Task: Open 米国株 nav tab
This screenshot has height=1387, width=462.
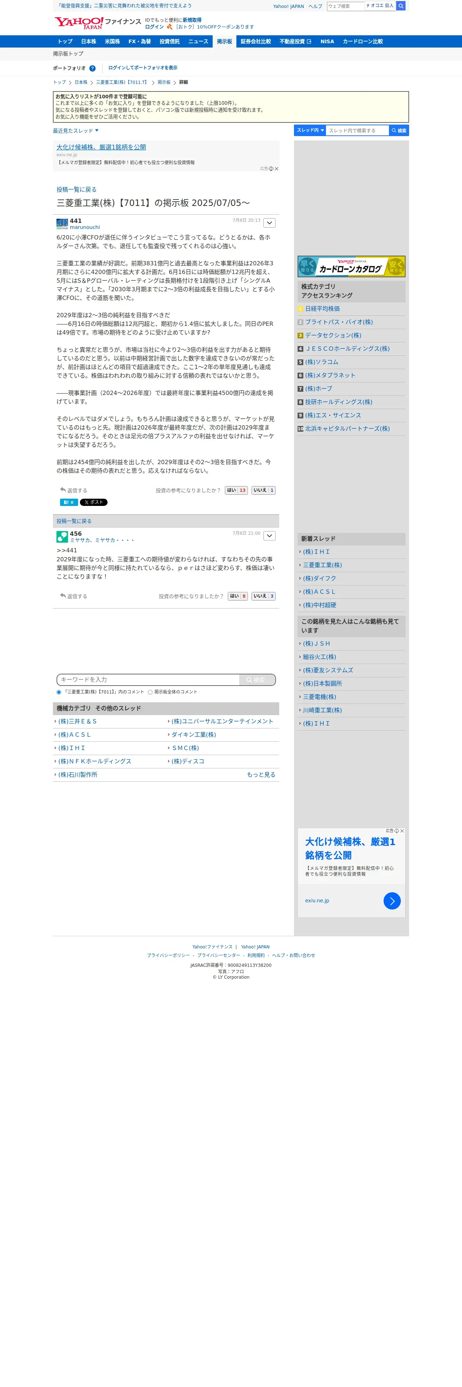Action: [112, 41]
